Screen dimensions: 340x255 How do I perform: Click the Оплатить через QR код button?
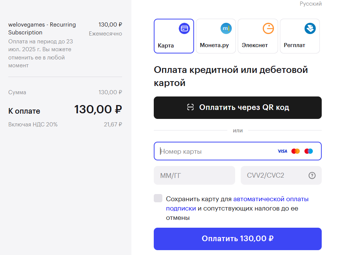click(238, 108)
